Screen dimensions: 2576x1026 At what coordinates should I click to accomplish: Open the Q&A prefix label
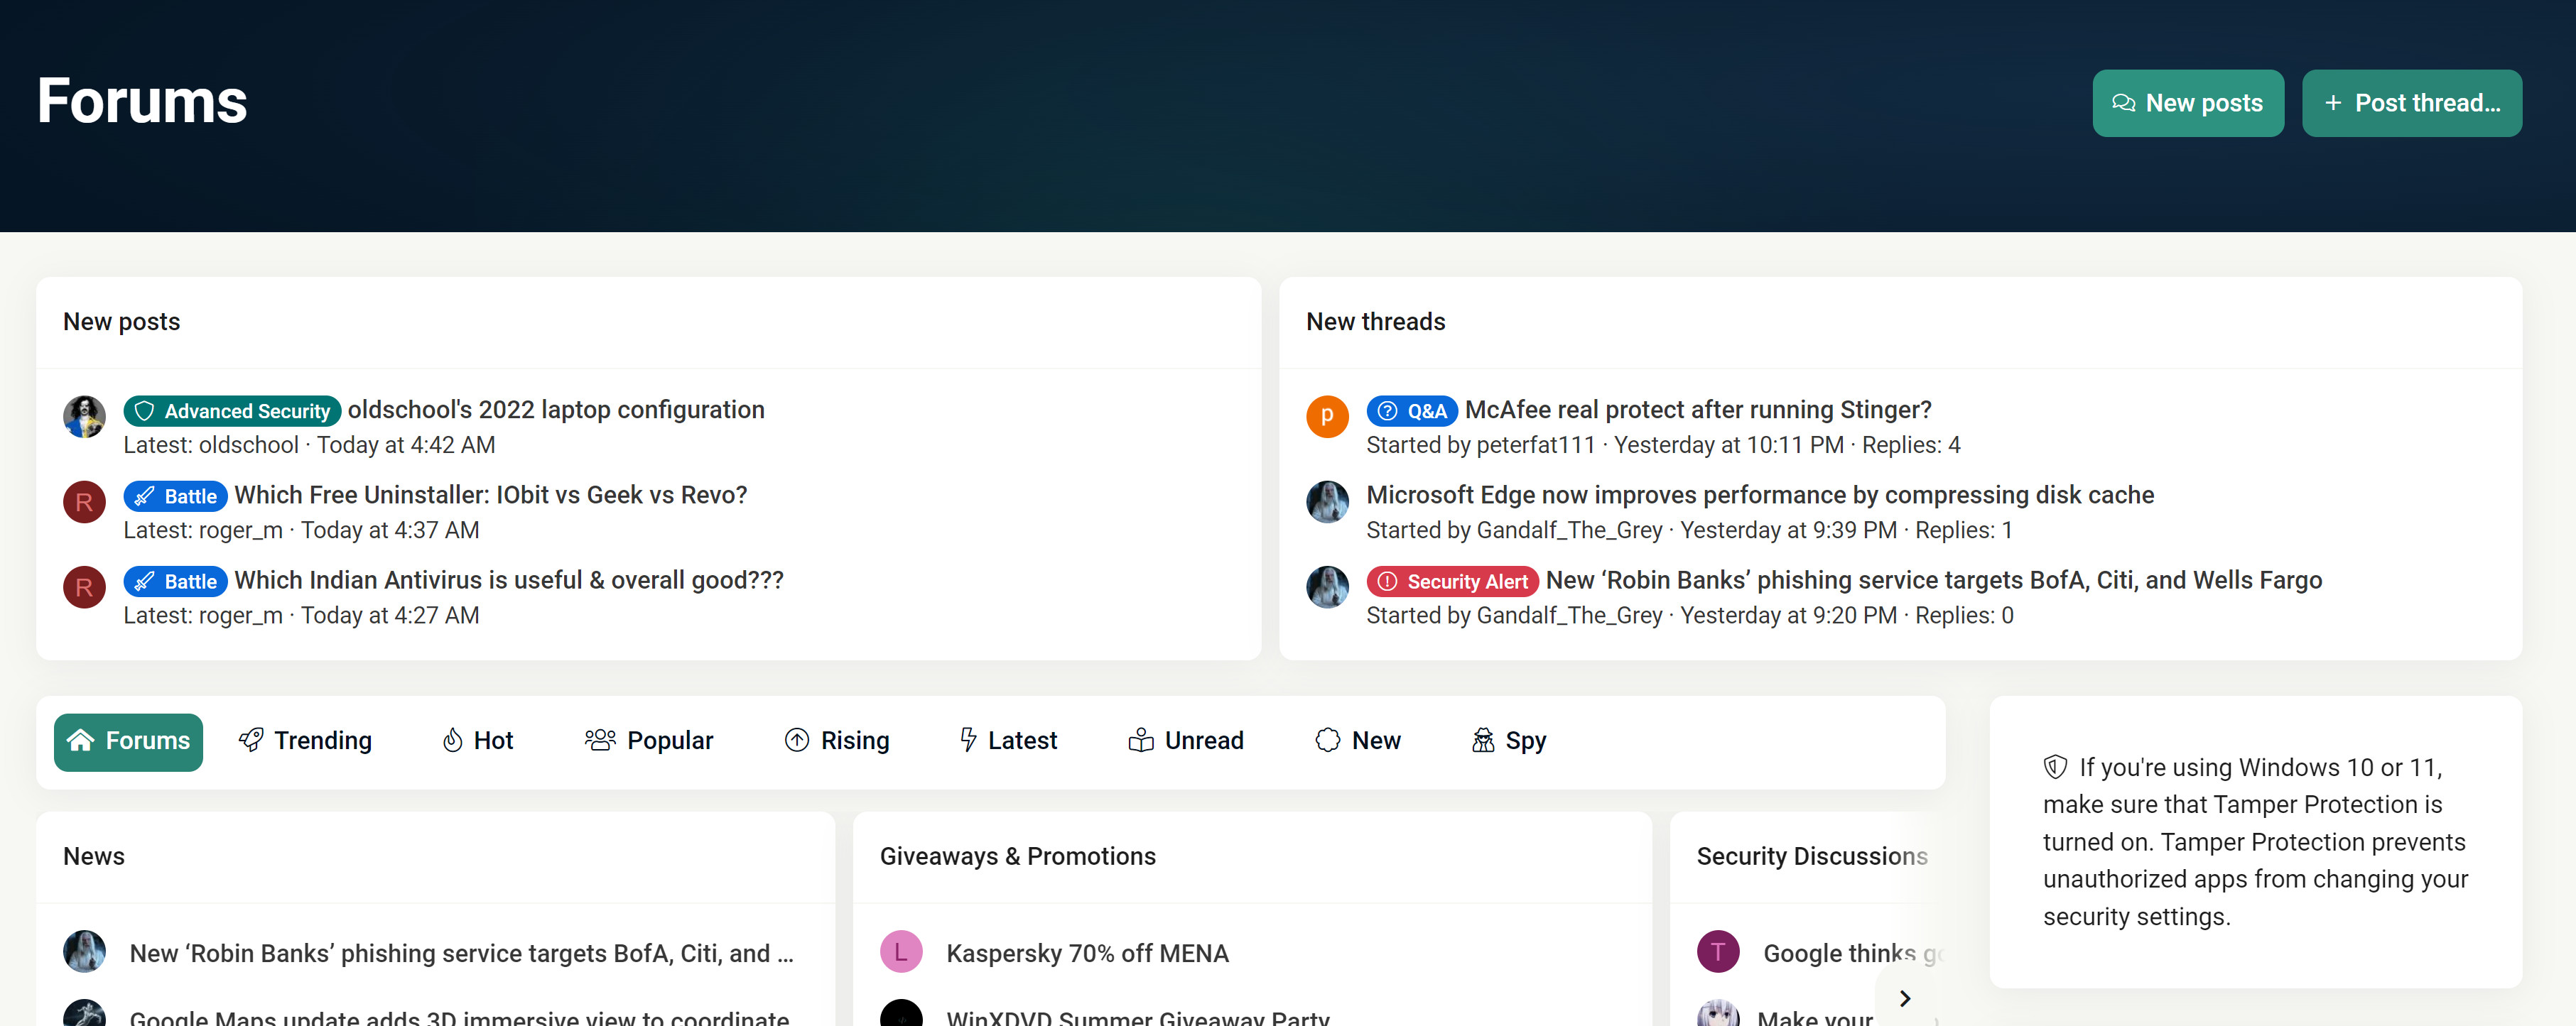[1411, 410]
